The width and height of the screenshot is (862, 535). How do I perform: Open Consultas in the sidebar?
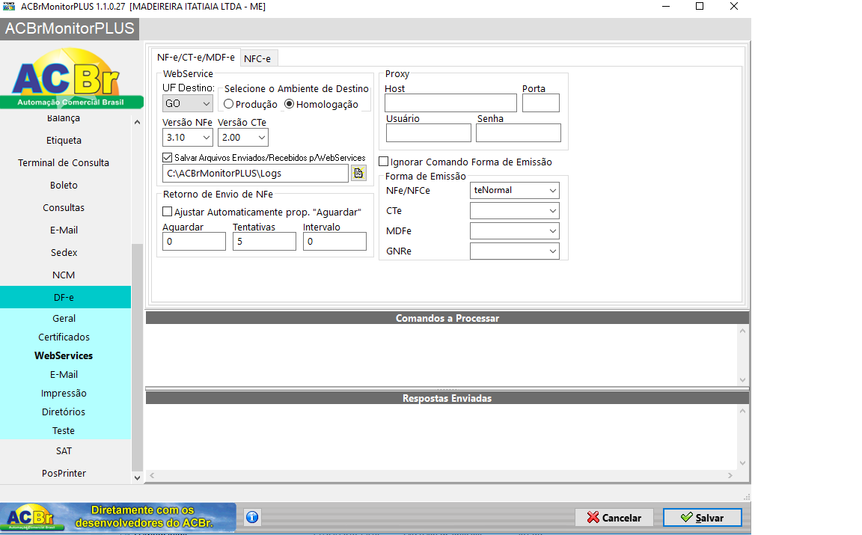pos(64,208)
